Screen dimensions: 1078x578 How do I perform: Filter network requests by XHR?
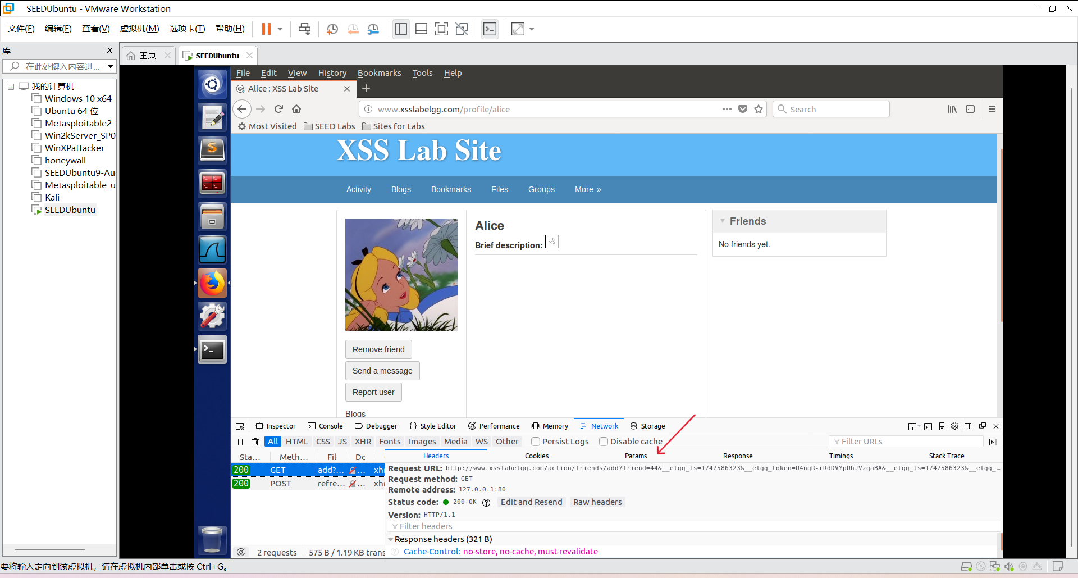pyautogui.click(x=363, y=442)
